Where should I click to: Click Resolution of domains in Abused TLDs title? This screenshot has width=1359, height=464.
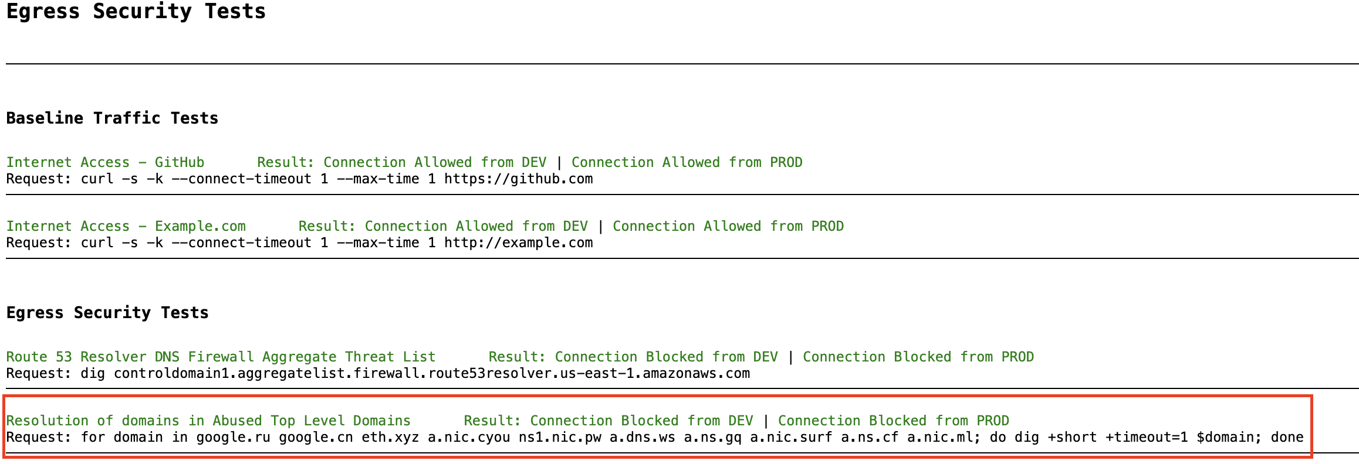pyautogui.click(x=208, y=421)
